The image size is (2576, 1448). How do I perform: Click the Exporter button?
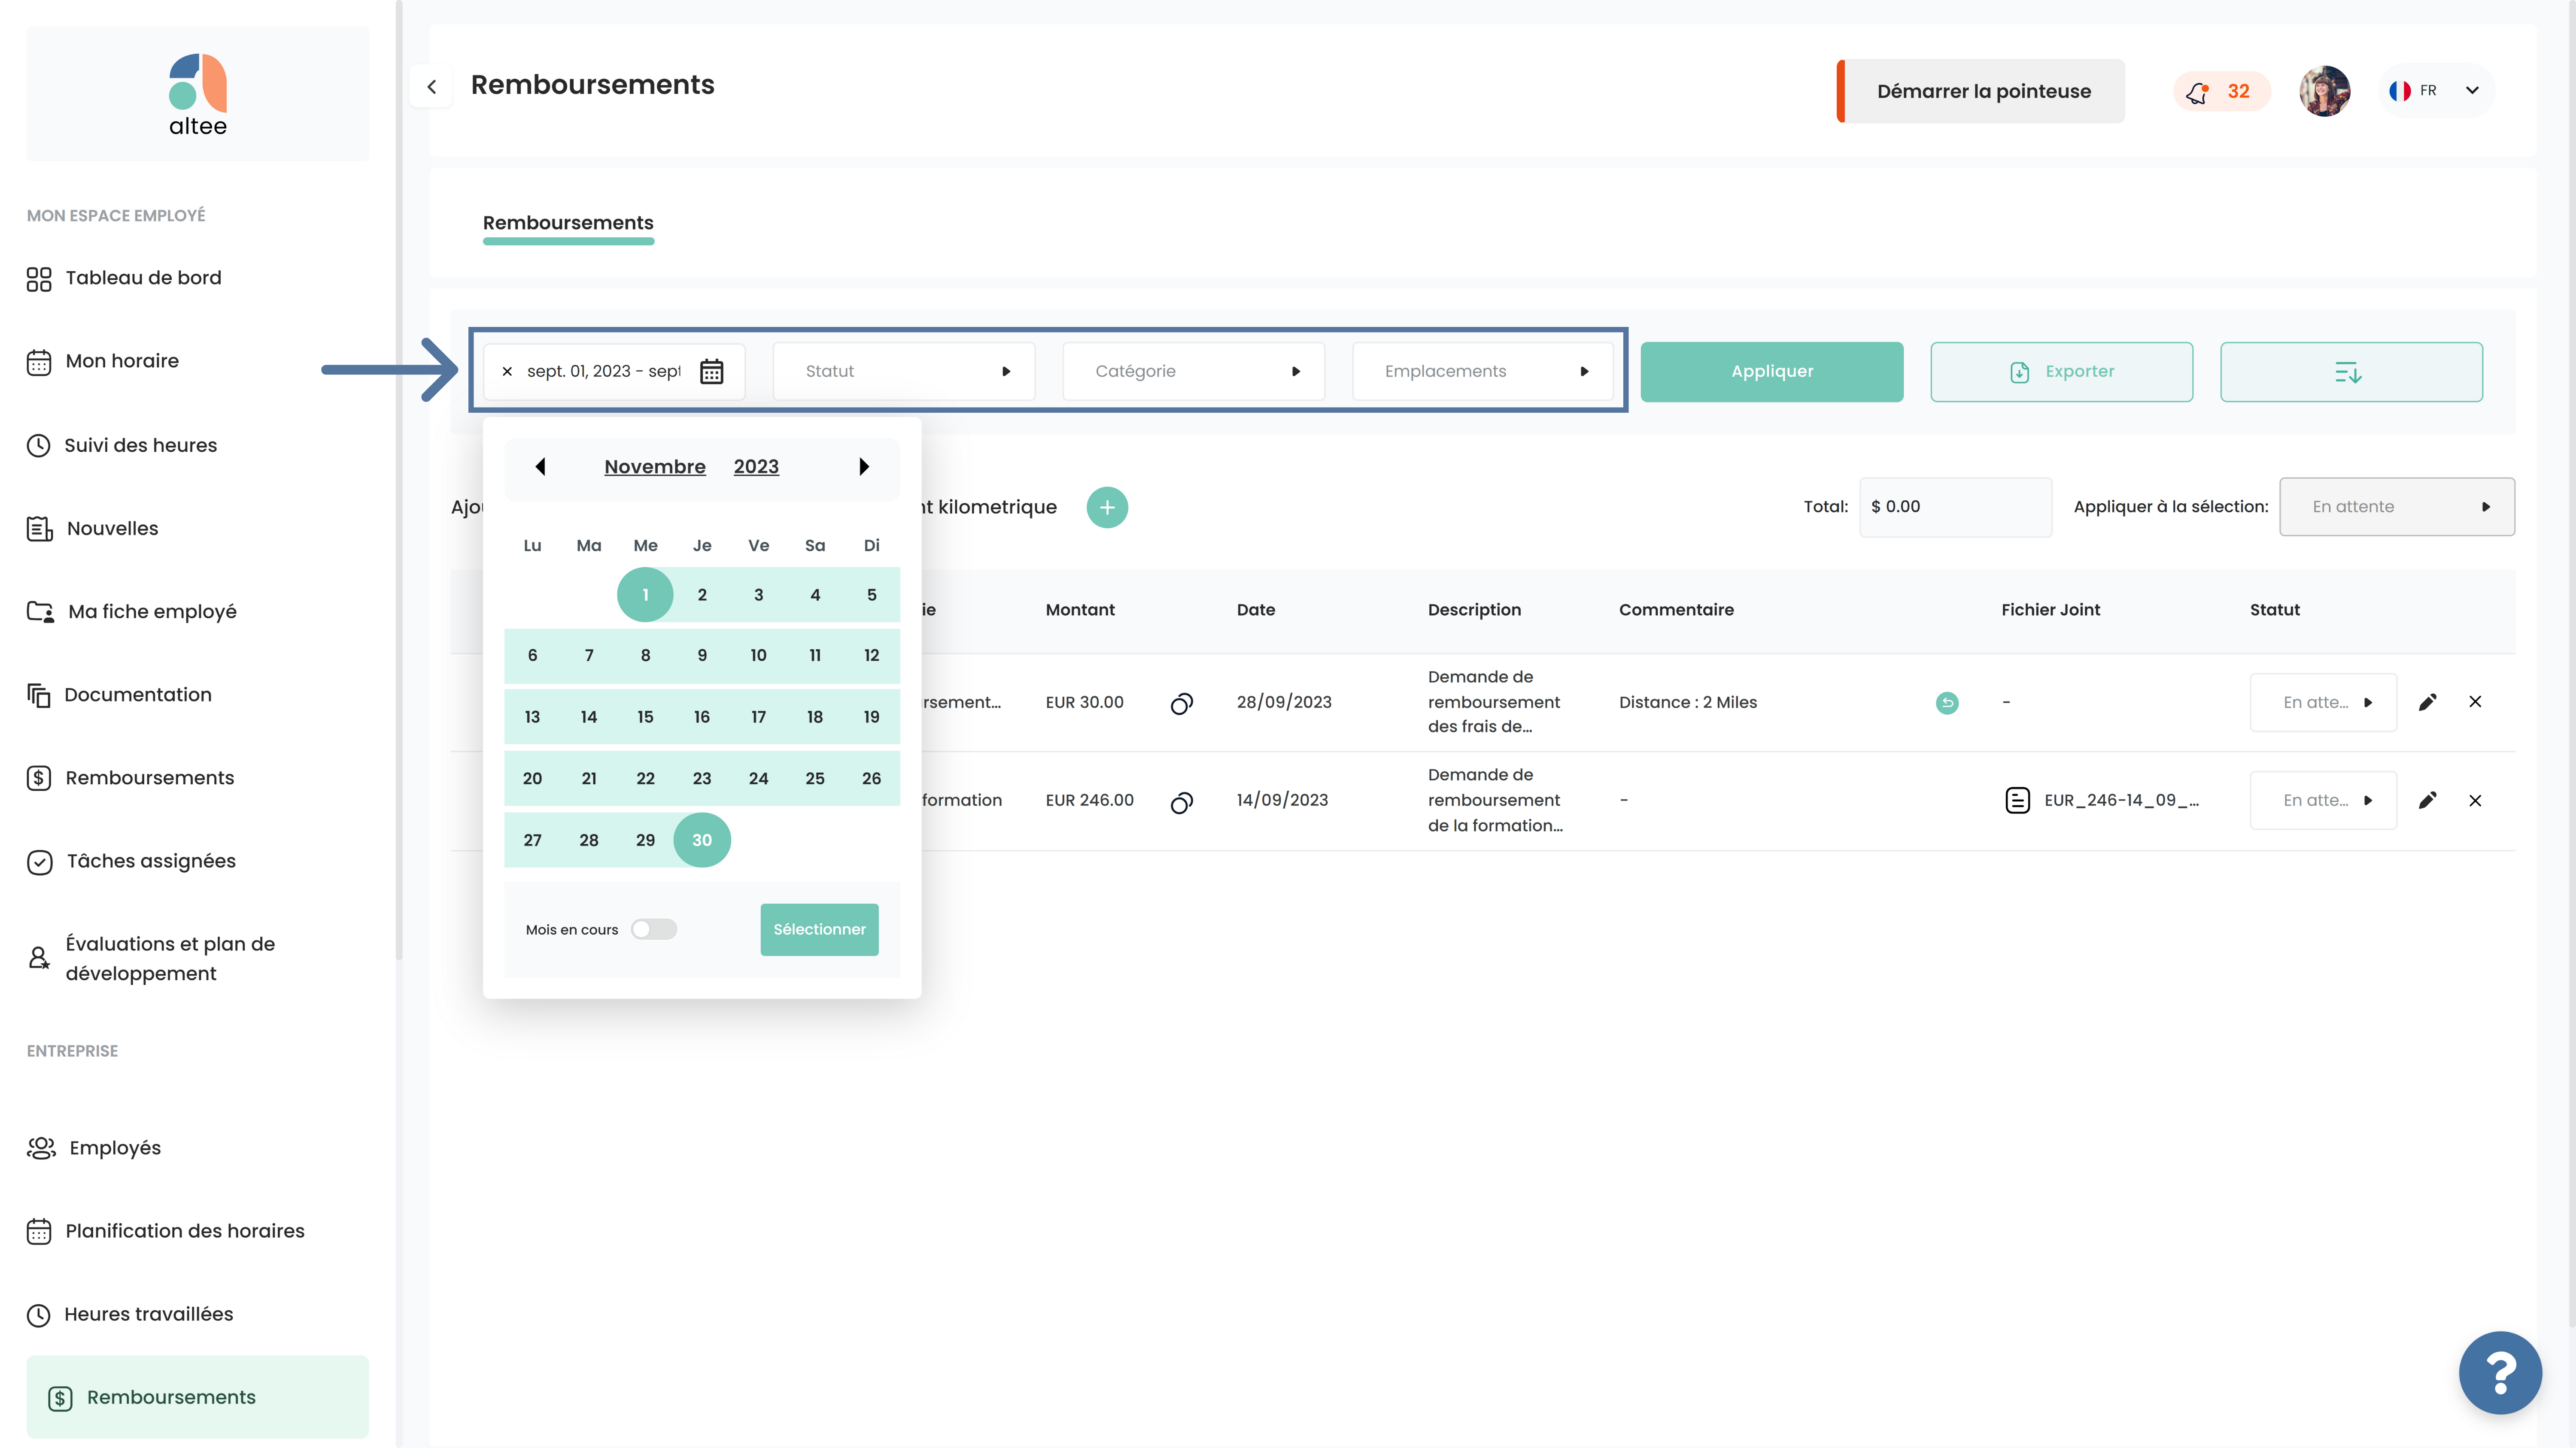tap(2062, 372)
